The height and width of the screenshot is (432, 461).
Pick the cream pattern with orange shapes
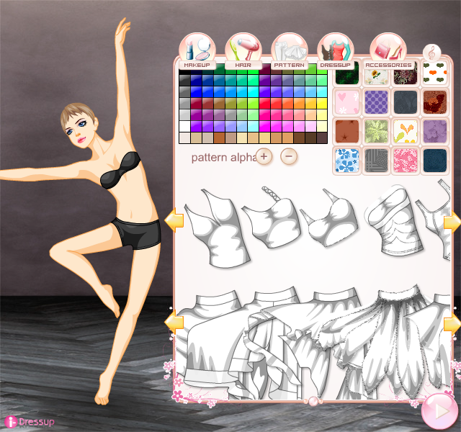(x=406, y=131)
